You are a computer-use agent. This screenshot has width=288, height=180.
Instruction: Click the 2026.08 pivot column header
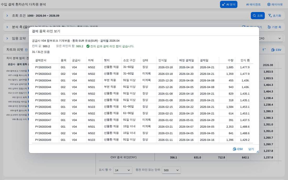click(x=268, y=65)
